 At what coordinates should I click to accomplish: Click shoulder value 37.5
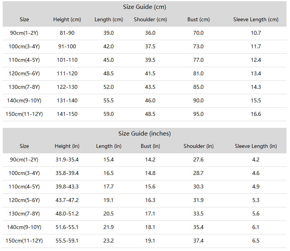pyautogui.click(x=150, y=46)
